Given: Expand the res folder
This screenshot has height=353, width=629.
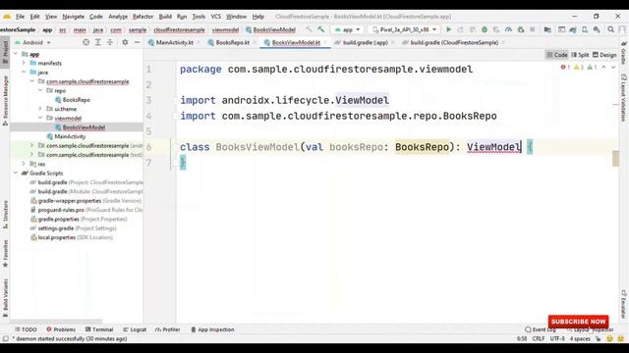Looking at the screenshot, I should 24,164.
